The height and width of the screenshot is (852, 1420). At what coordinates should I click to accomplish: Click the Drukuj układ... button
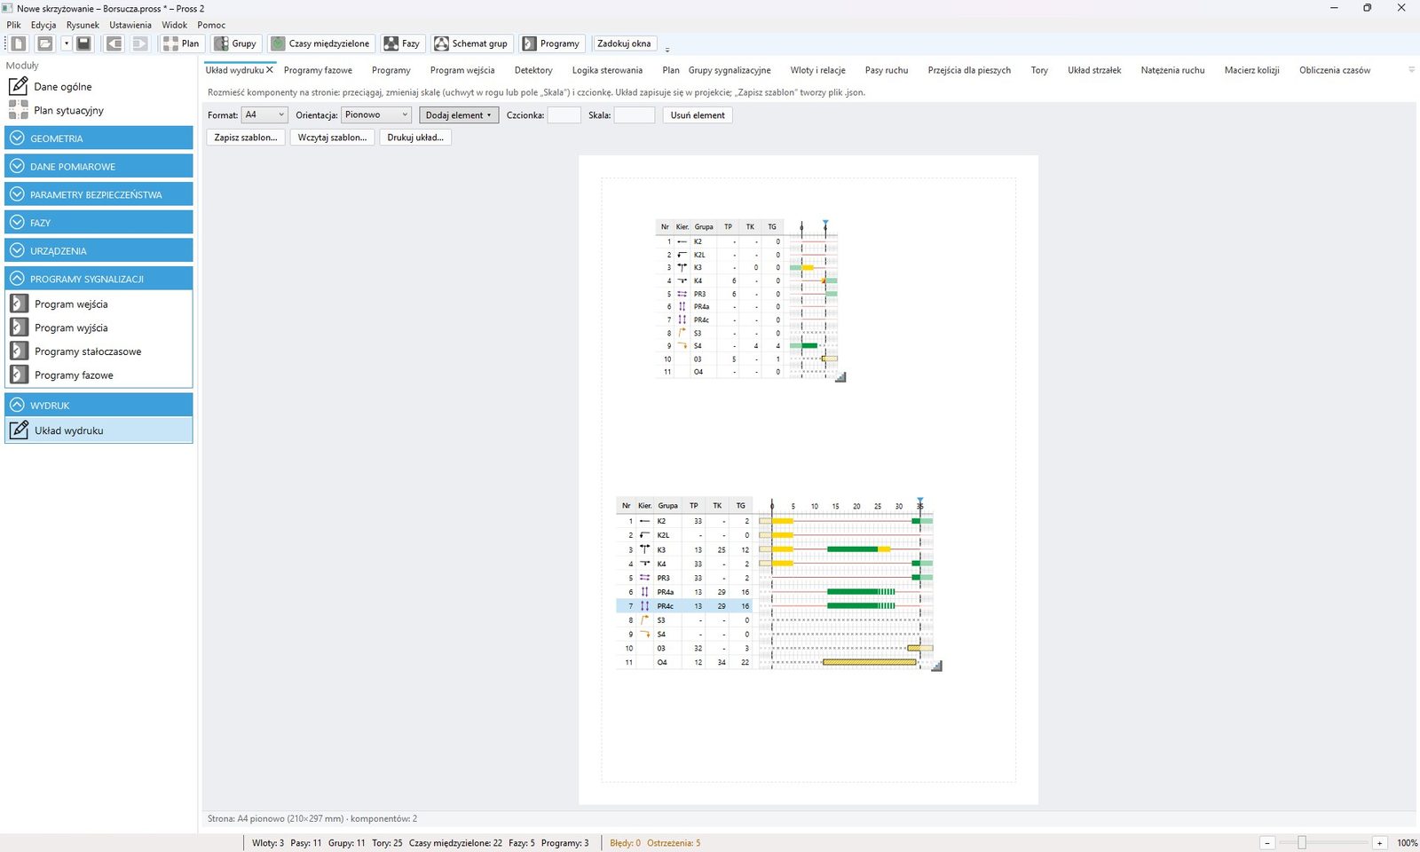click(x=415, y=138)
